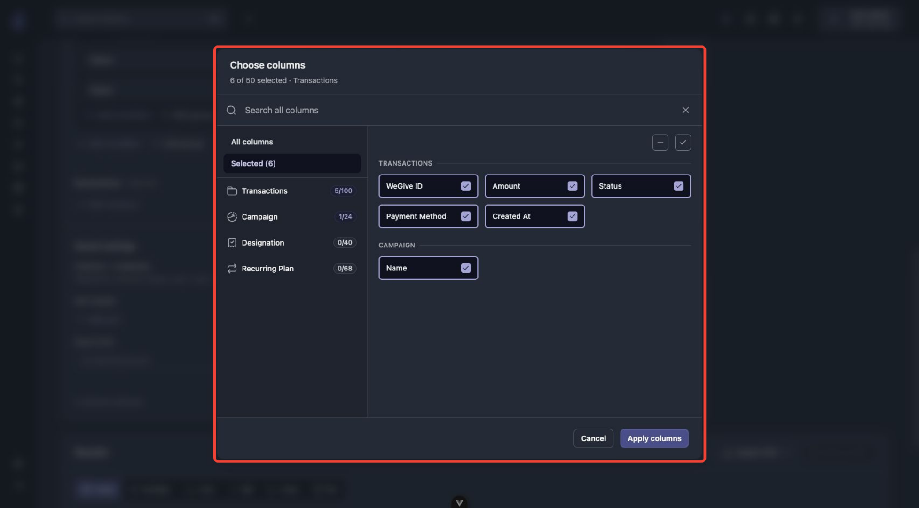
Task: Click the search magnifier icon
Action: (231, 110)
